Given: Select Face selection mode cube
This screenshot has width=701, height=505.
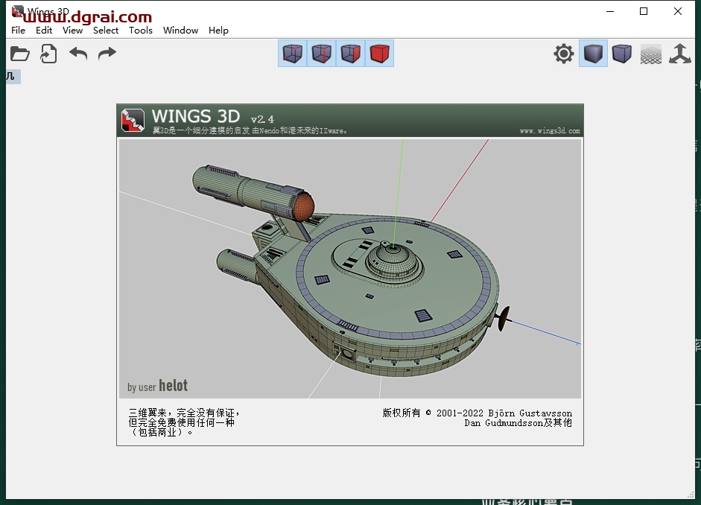Looking at the screenshot, I should (350, 53).
